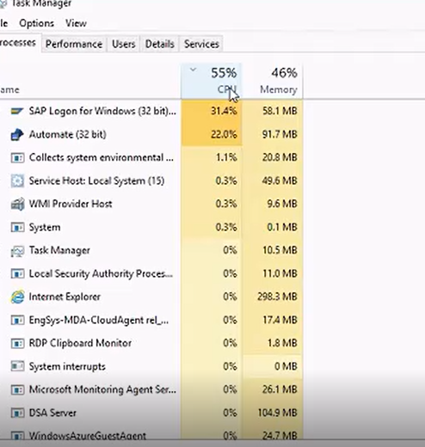The height and width of the screenshot is (447, 425).
Task: Switch to the Performance tab
Action: pos(74,44)
